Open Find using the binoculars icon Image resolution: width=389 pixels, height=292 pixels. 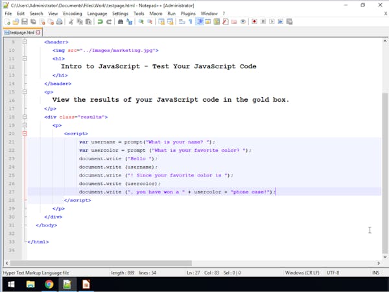121,22
